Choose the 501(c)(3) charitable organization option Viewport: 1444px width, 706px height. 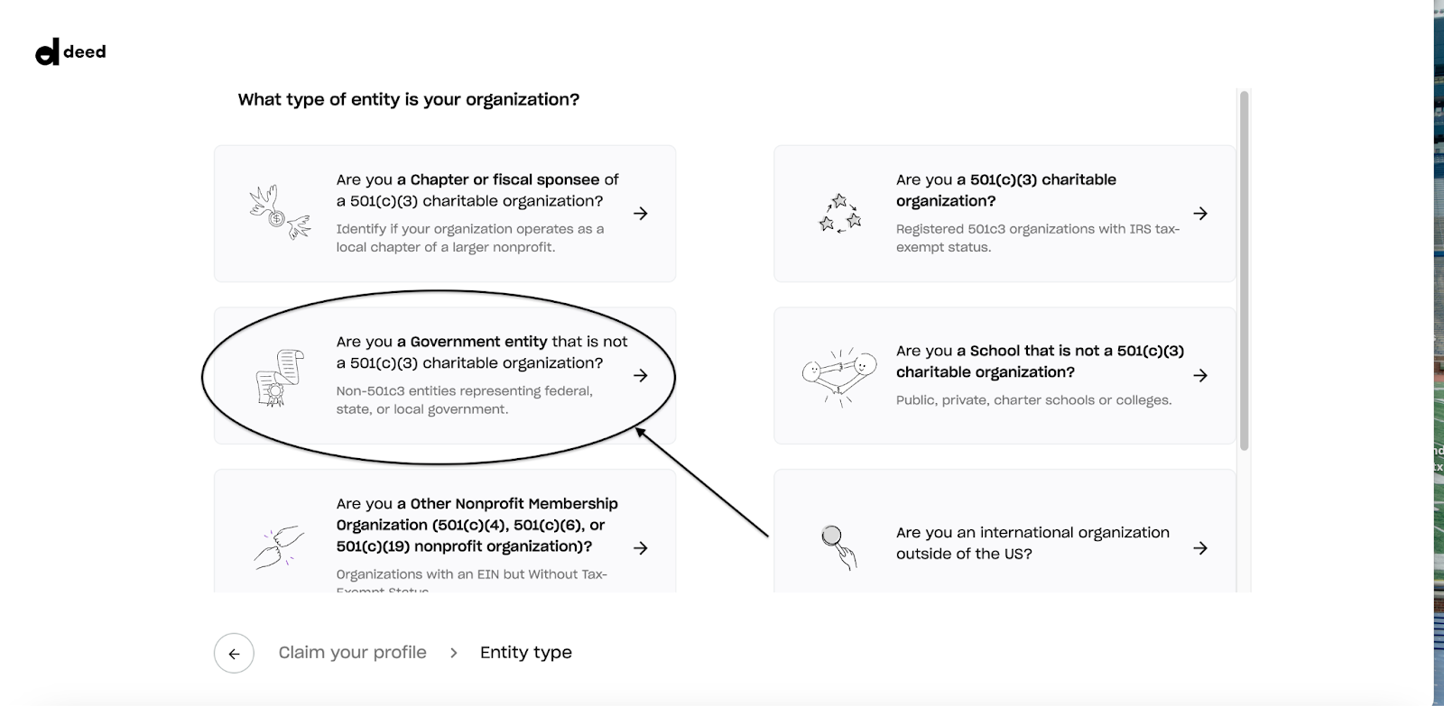(1005, 214)
